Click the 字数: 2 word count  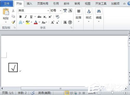pos(22,93)
